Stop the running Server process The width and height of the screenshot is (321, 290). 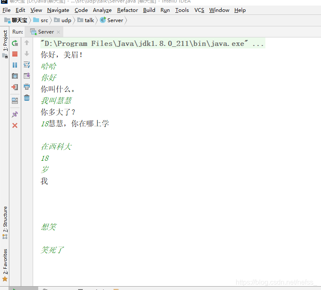click(x=15, y=54)
